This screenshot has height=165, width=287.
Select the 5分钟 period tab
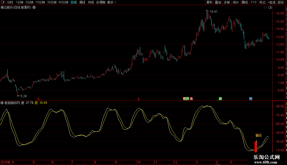click(29, 2)
